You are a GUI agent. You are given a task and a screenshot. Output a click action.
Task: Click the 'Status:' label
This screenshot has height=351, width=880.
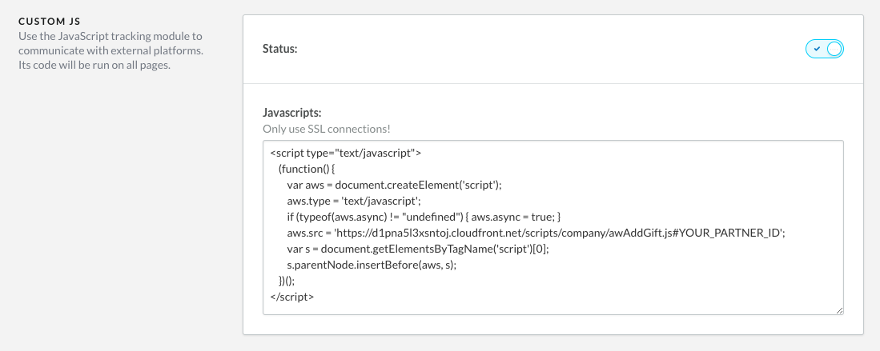click(x=279, y=49)
